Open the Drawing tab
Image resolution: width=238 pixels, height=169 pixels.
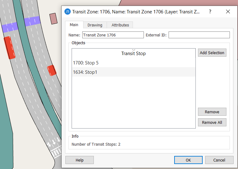coord(95,25)
